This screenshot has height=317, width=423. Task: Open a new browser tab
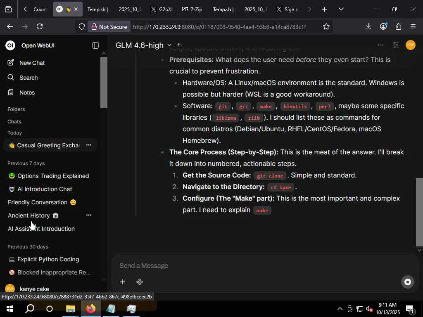pyautogui.click(x=324, y=9)
